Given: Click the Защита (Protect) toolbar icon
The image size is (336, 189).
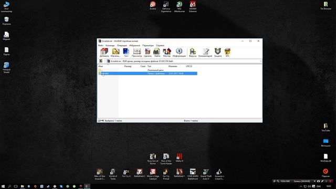Looking at the screenshot, I should tap(218, 52).
